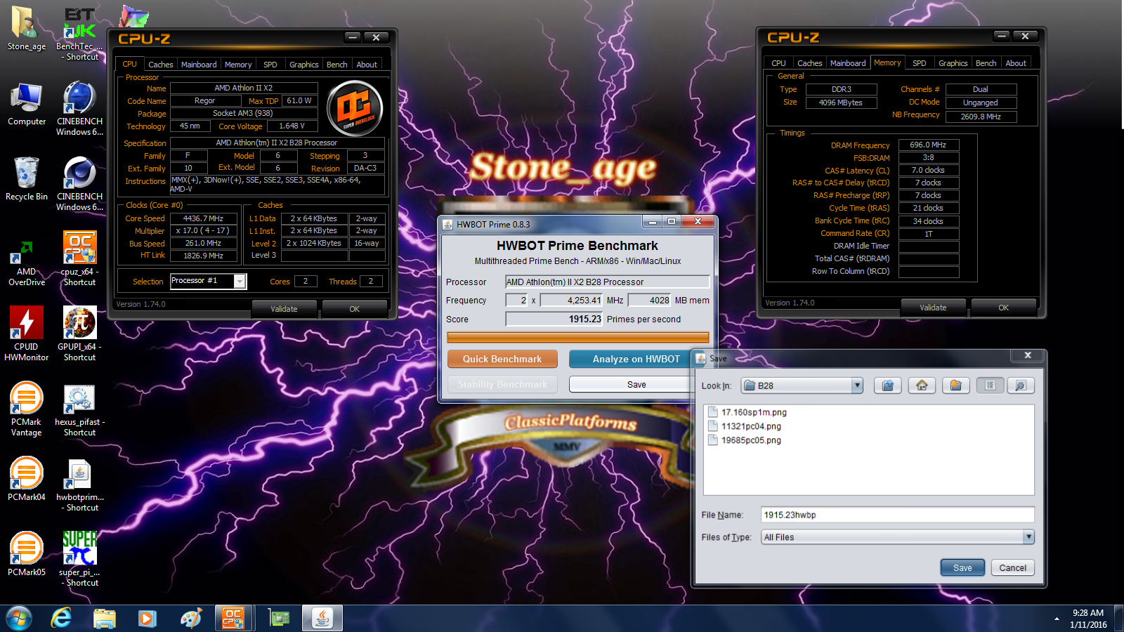Open BenchTec shortcut icon
This screenshot has height=632, width=1124.
click(79, 33)
